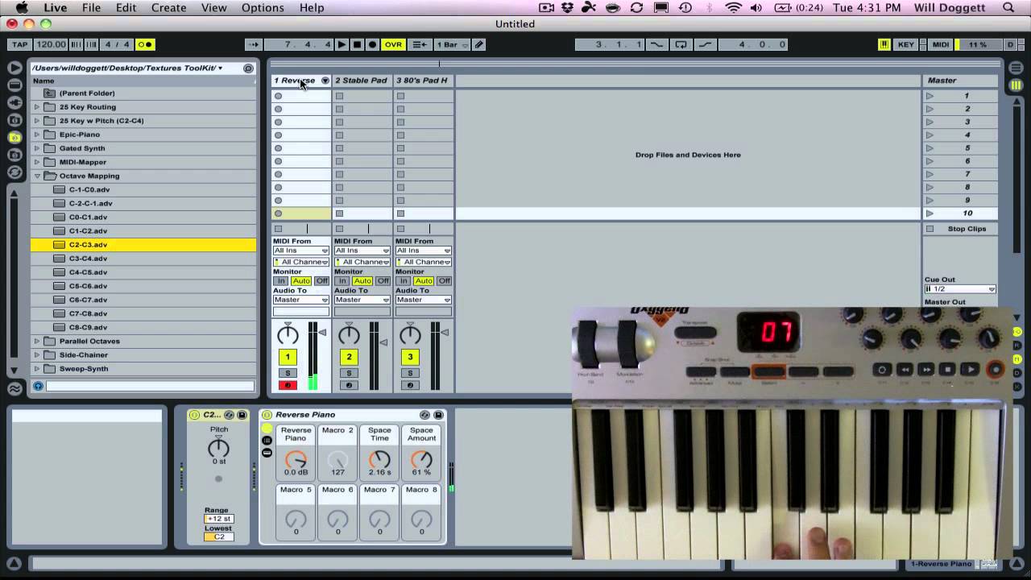
Task: Set track 1 Monitor to In
Action: 281,281
